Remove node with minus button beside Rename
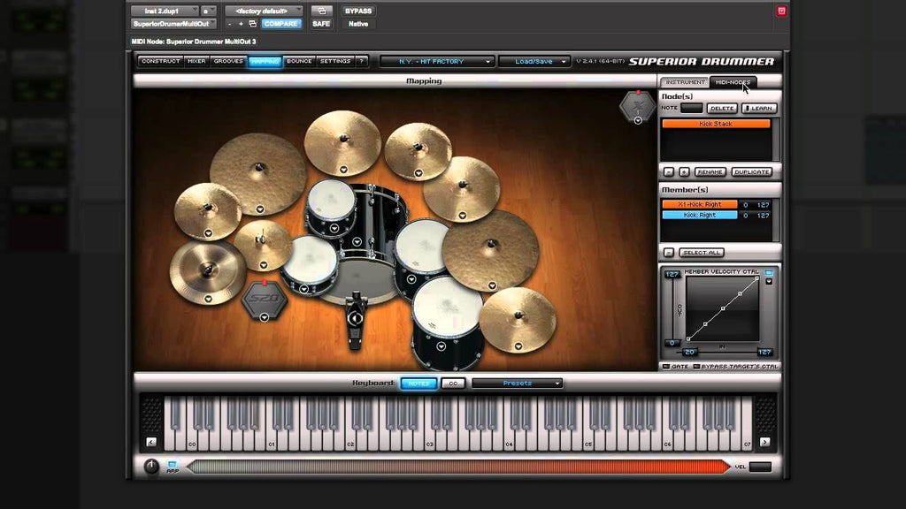Image resolution: width=906 pixels, height=509 pixels. pos(669,172)
